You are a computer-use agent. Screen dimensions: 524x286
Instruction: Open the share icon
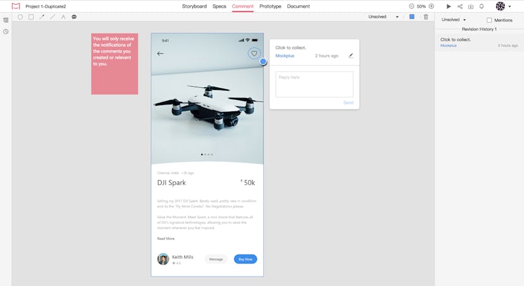(x=460, y=6)
